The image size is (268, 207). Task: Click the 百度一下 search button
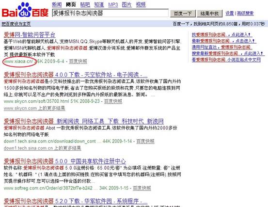(183, 14)
